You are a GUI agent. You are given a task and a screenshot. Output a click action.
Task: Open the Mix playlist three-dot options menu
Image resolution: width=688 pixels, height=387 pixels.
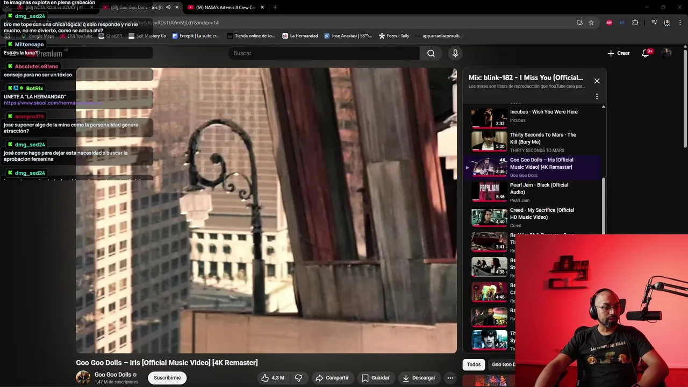597,97
